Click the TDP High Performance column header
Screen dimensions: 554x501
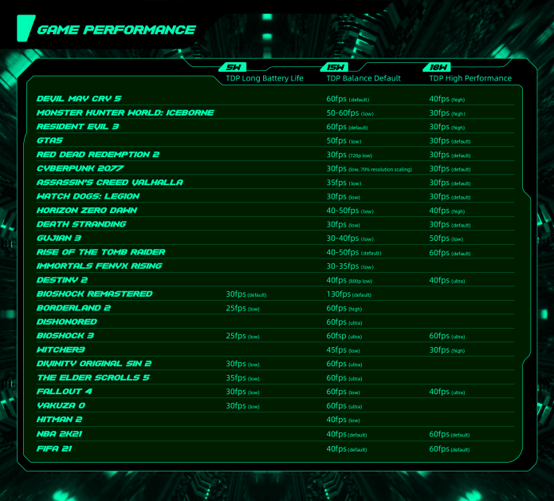coord(470,78)
